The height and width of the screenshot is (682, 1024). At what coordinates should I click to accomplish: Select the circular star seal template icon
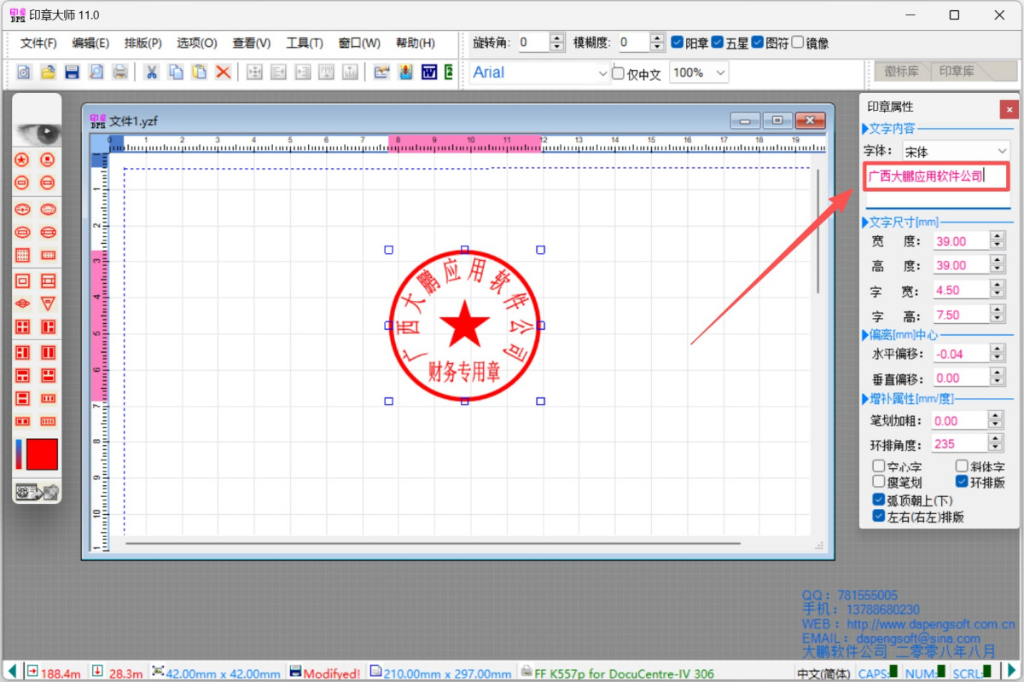tap(23, 159)
